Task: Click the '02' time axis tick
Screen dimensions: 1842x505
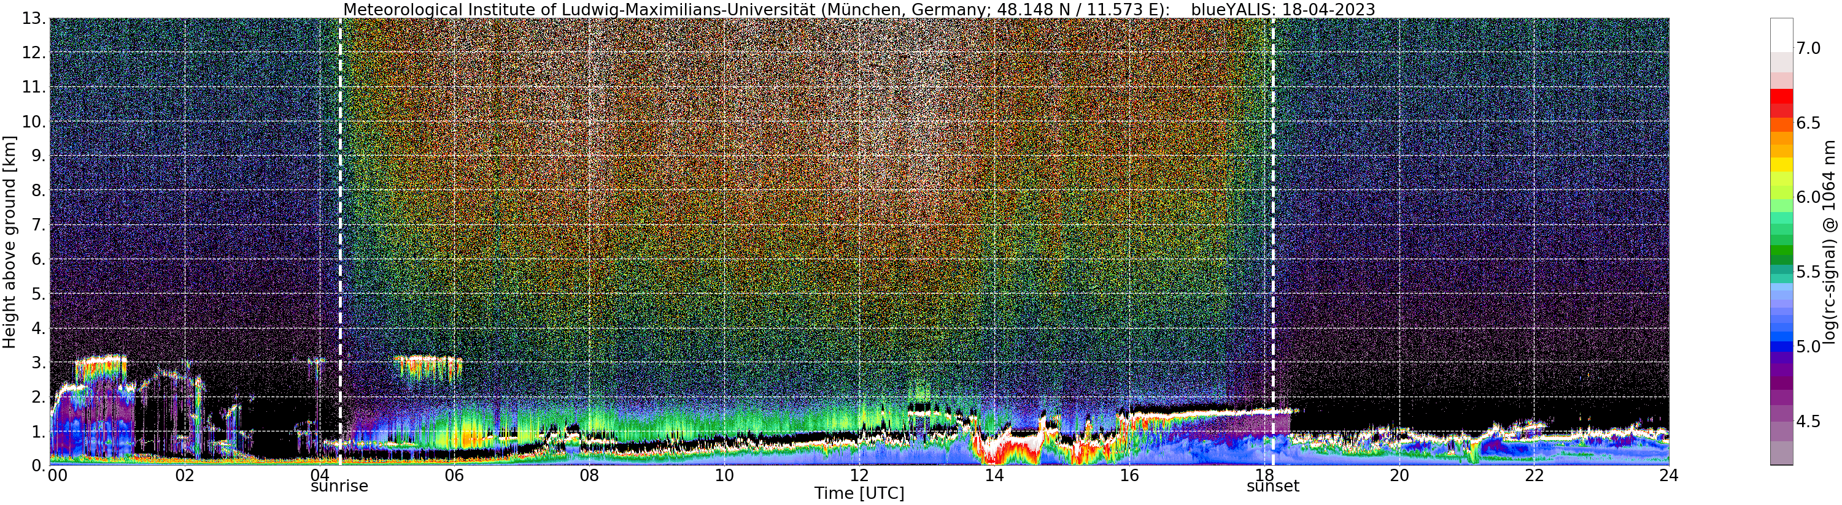Action: tap(185, 475)
